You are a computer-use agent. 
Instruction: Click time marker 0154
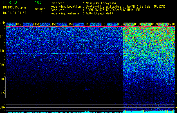pos(70,24)
